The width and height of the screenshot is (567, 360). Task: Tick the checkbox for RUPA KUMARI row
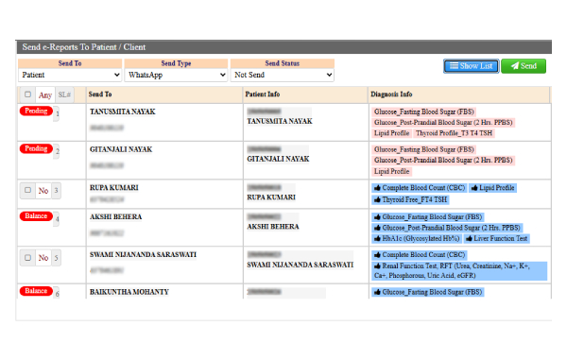click(27, 190)
